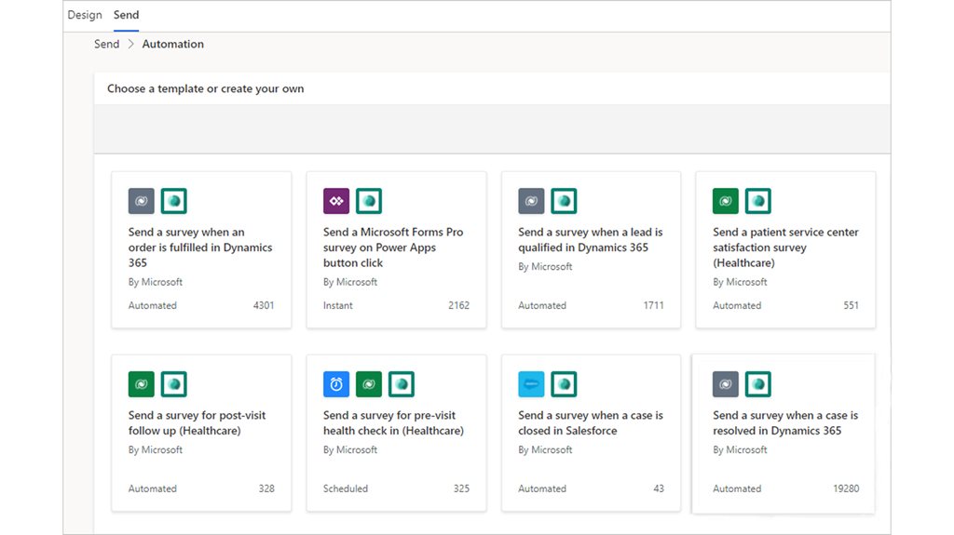
Task: Click the 'Choose a template or create your own' heading
Action: (206, 88)
